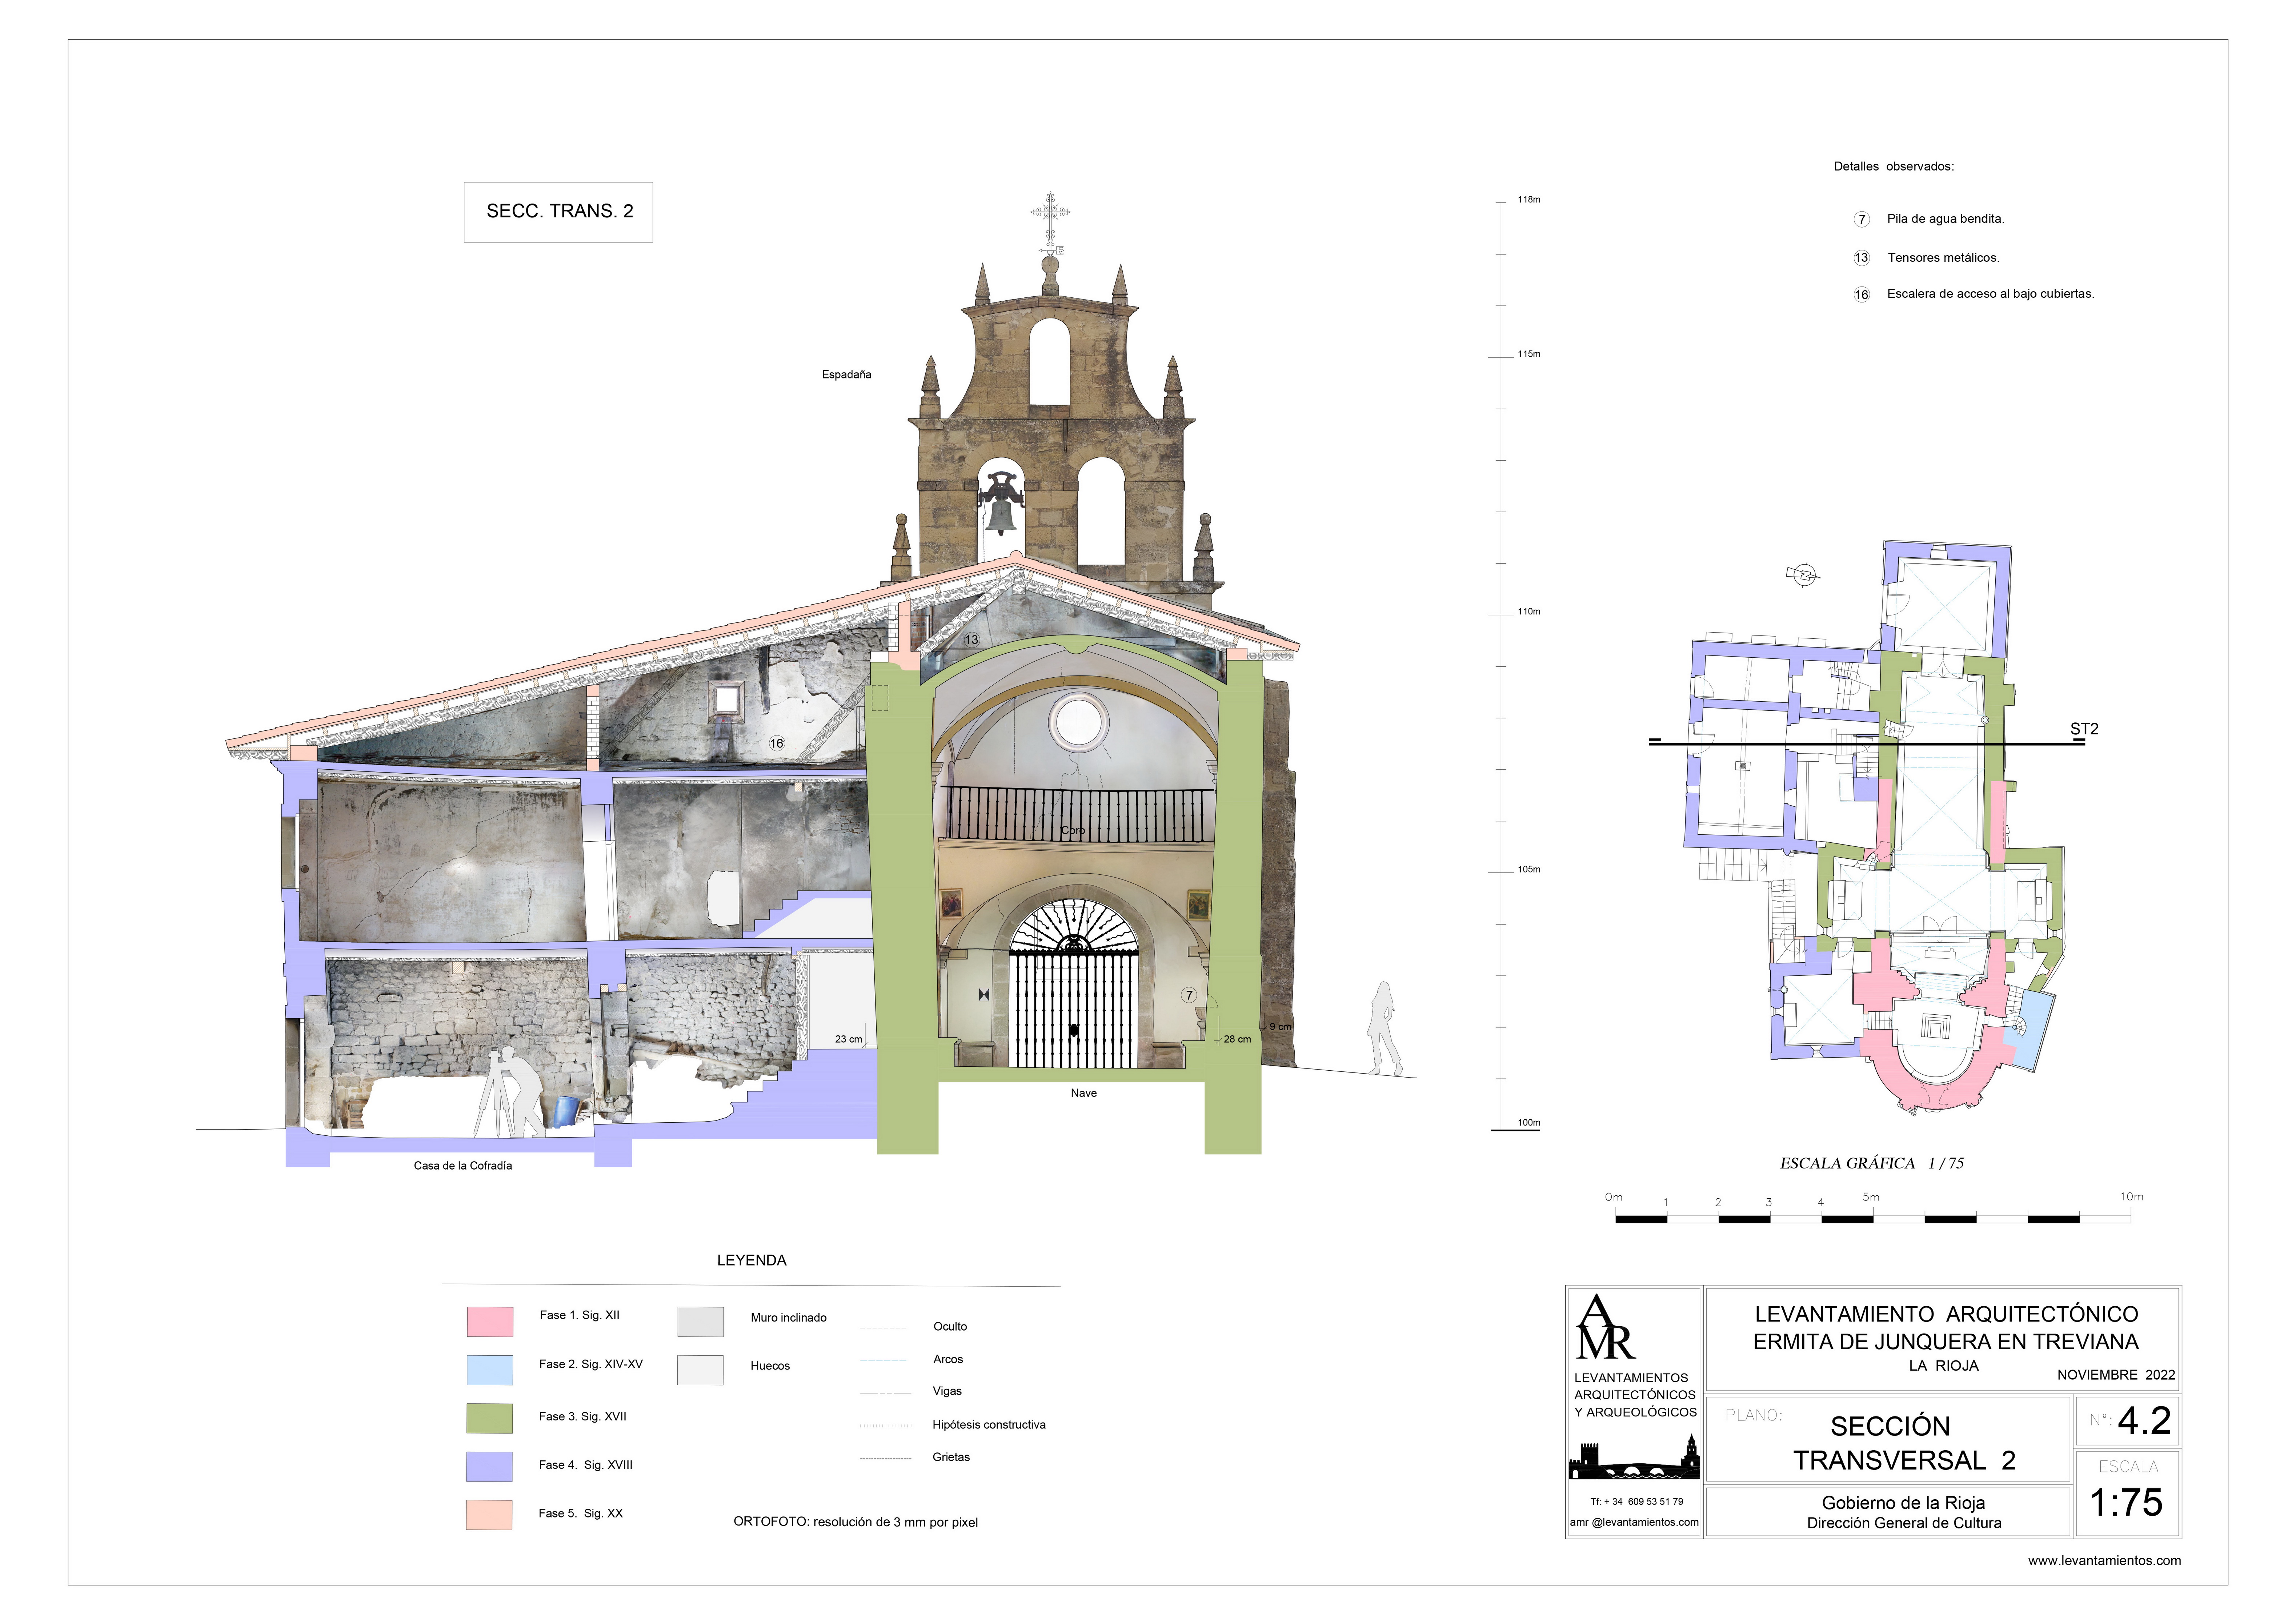The height and width of the screenshot is (1624, 2296).
Task: Click the light blue Fase 2 swatch
Action: (490, 1369)
